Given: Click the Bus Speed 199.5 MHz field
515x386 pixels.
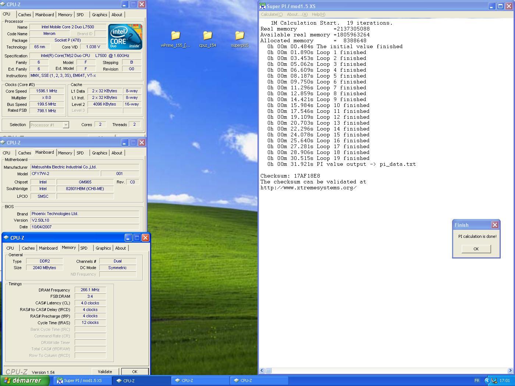Looking at the screenshot, I should (x=47, y=104).
